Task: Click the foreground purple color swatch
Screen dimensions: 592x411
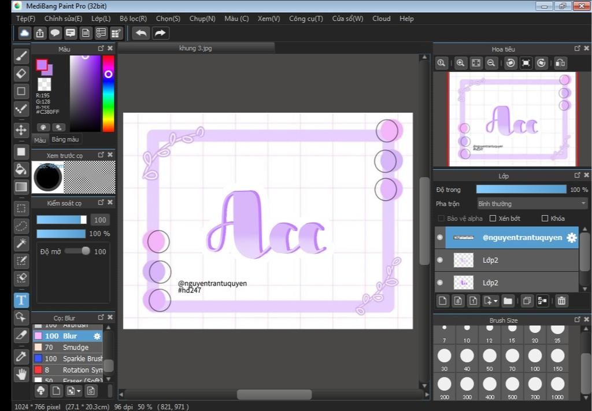Action: [42, 65]
